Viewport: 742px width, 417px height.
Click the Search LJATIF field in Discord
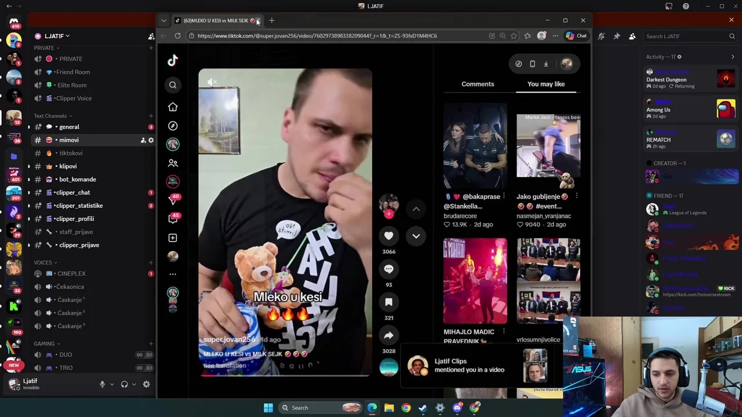tap(690, 36)
